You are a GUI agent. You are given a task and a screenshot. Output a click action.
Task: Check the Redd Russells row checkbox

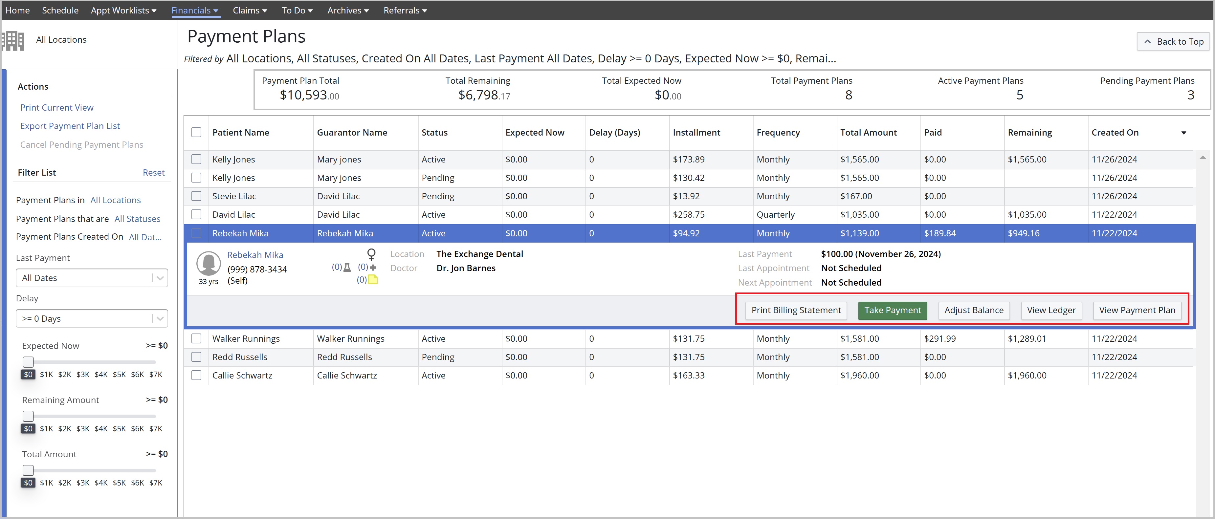(x=196, y=357)
